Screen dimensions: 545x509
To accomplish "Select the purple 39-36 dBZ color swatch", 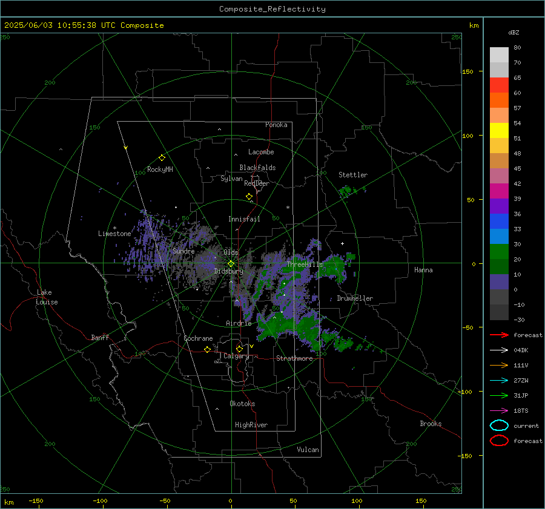I will click(x=499, y=206).
